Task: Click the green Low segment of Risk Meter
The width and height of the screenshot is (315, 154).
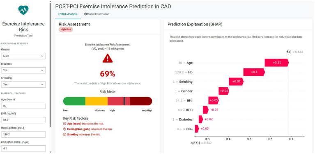Action: coord(74,101)
